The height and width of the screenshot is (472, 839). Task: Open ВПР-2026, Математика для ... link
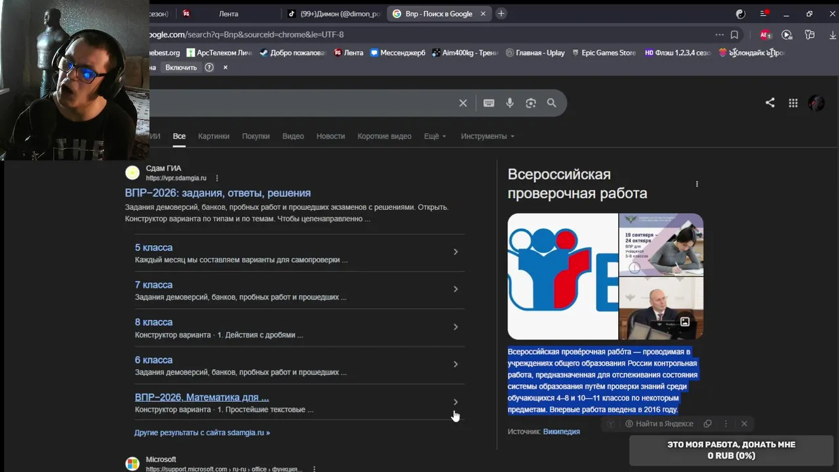(202, 397)
